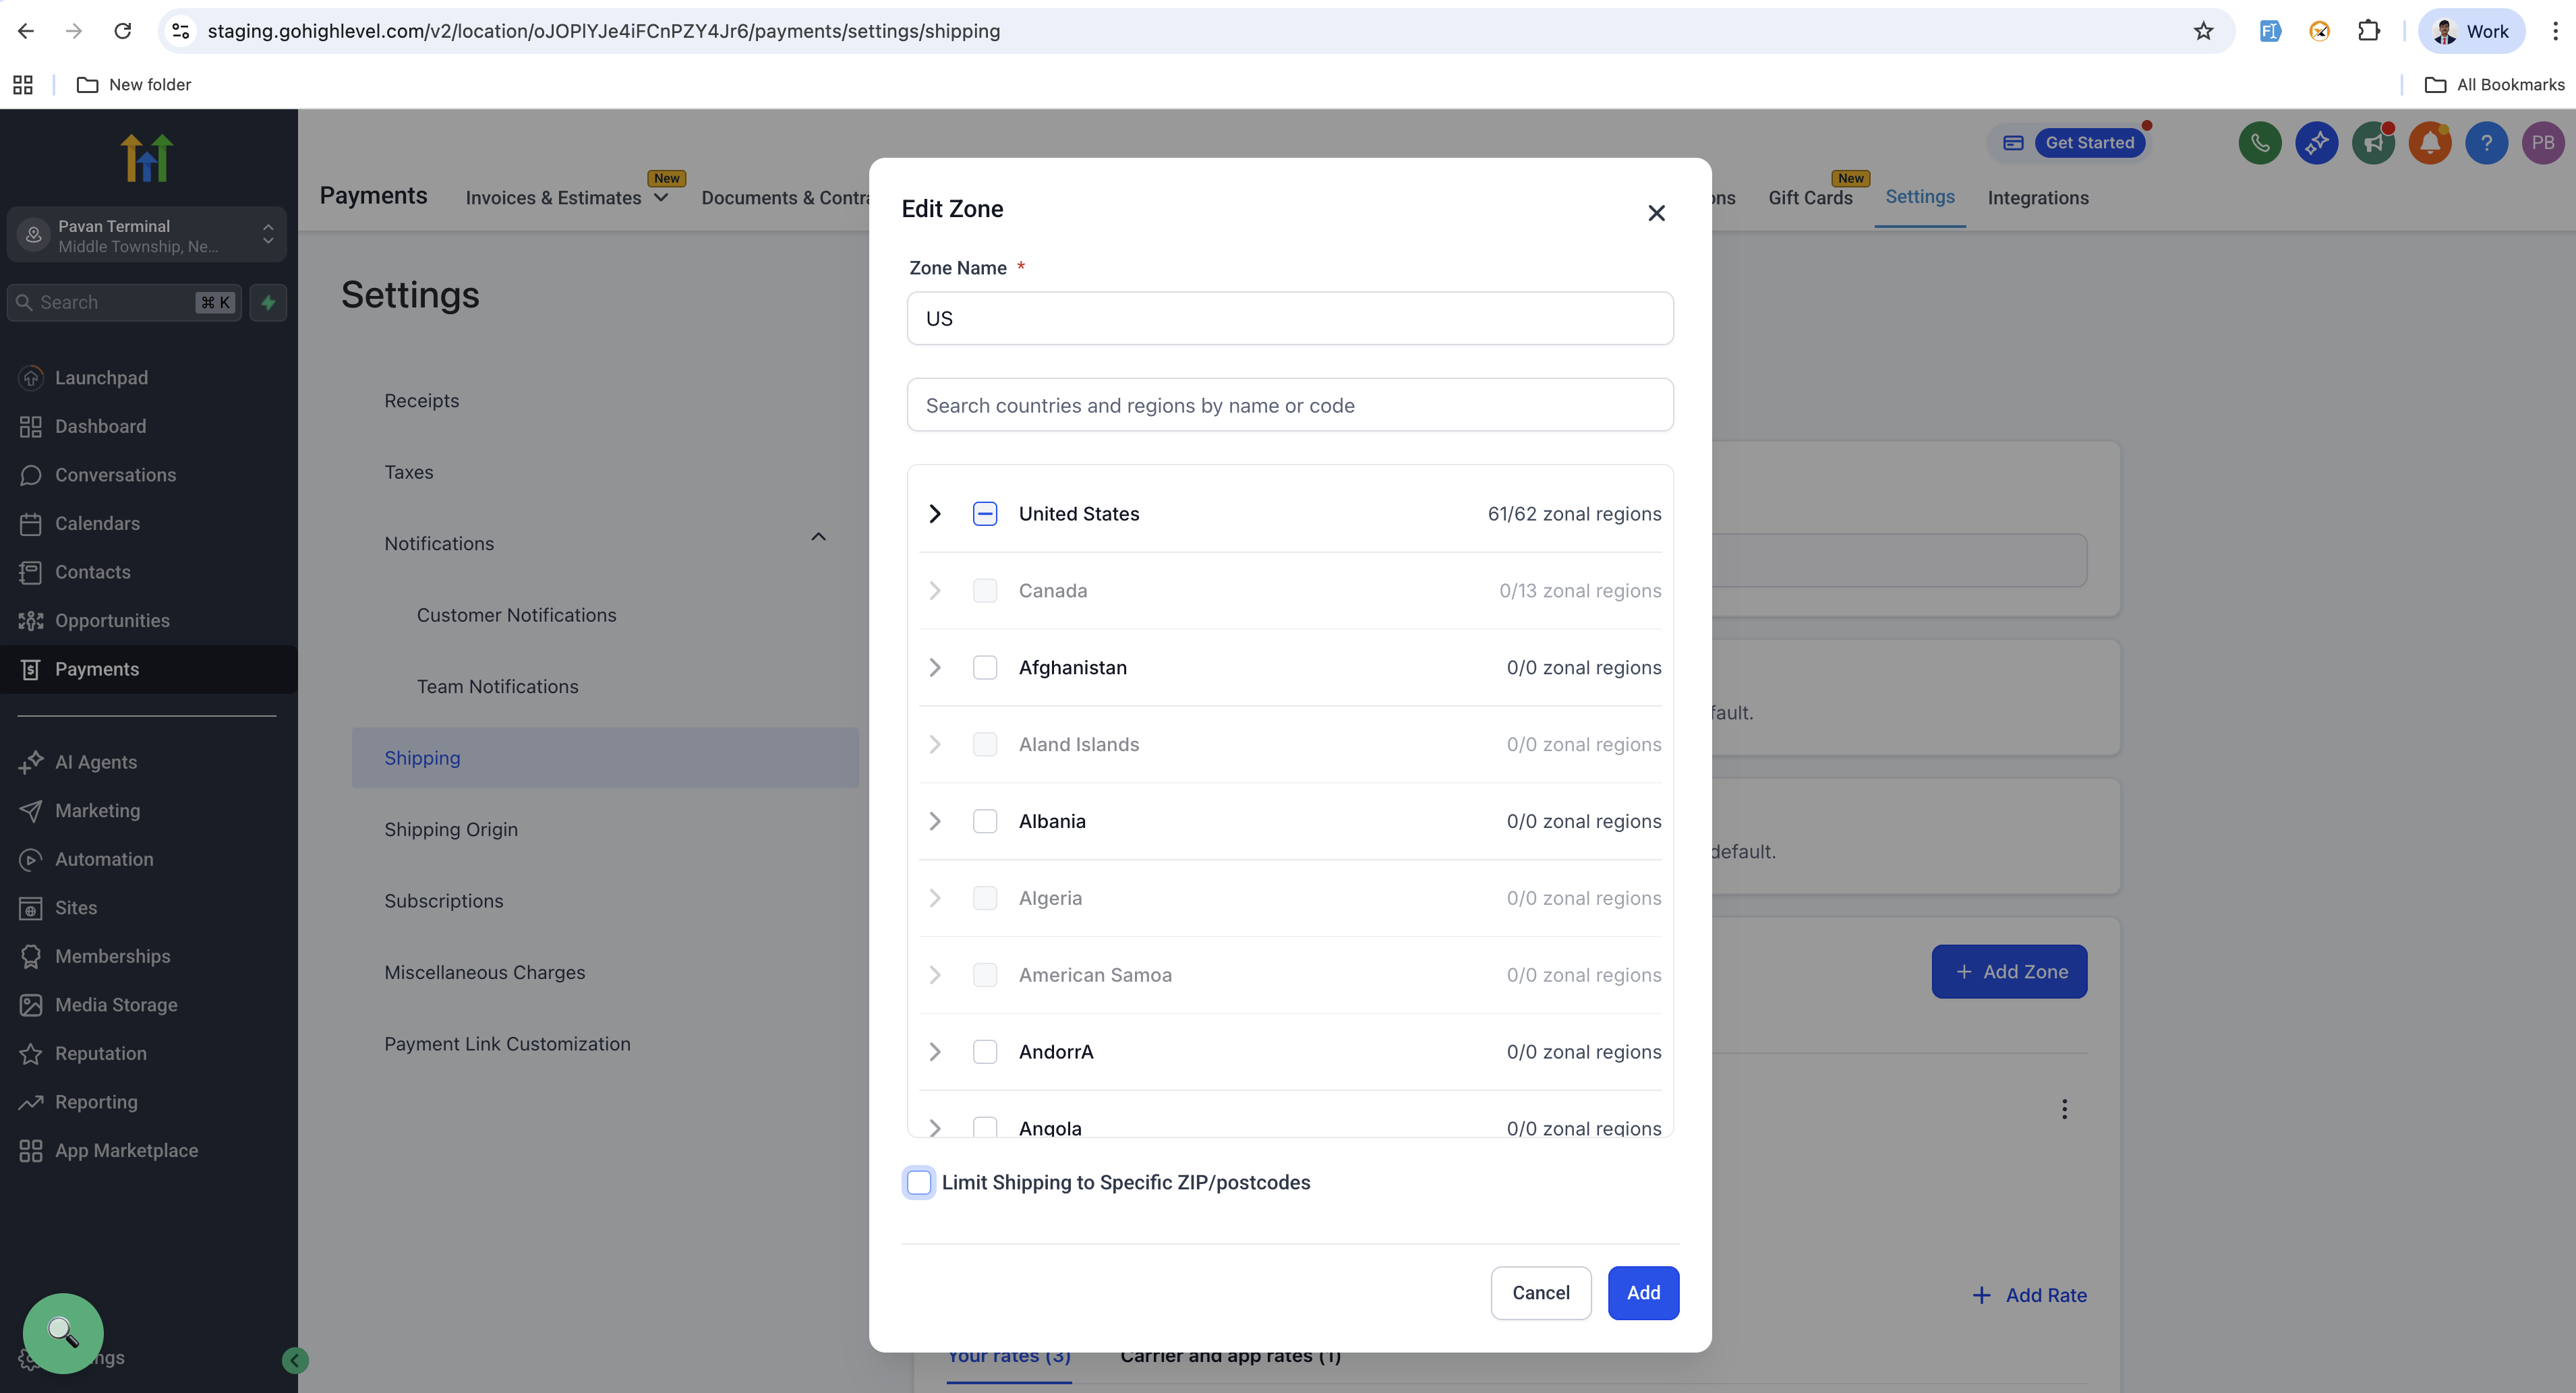The height and width of the screenshot is (1393, 2576).
Task: Switch to the Integrations tab
Action: point(2037,198)
